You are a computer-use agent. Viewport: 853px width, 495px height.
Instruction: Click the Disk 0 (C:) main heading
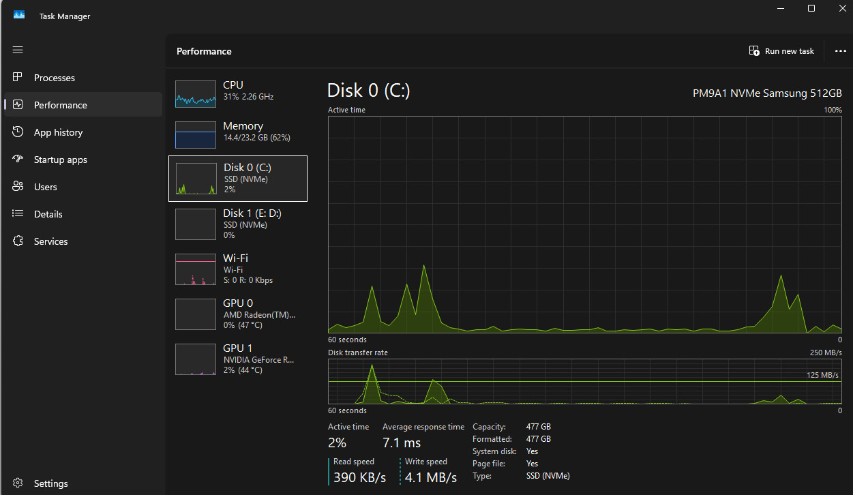369,90
